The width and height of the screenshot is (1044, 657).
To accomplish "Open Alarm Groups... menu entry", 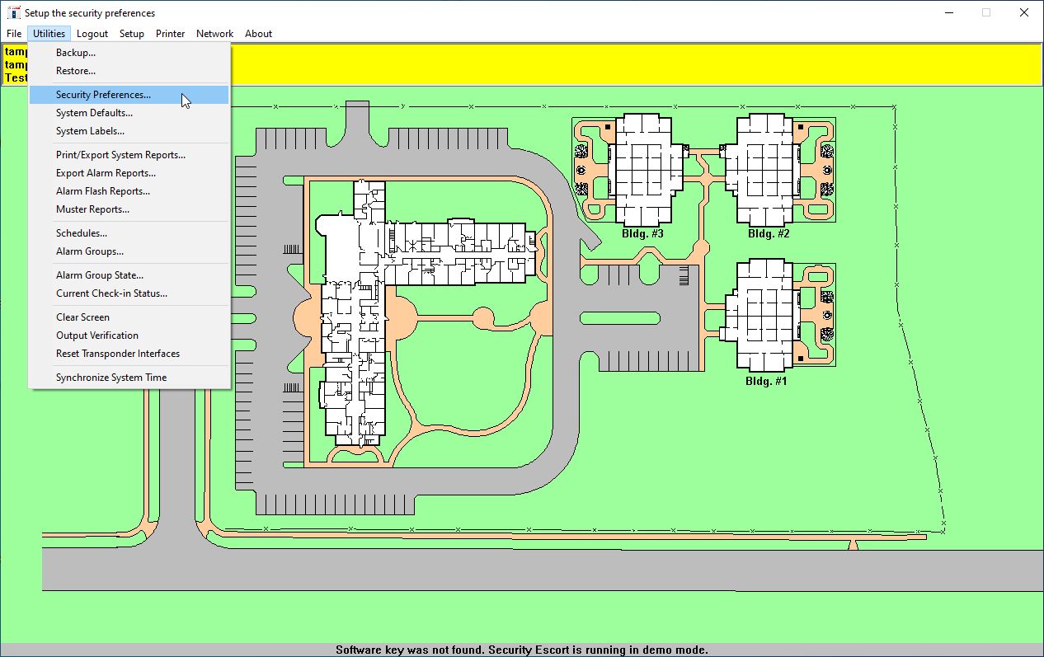I will pyautogui.click(x=129, y=251).
